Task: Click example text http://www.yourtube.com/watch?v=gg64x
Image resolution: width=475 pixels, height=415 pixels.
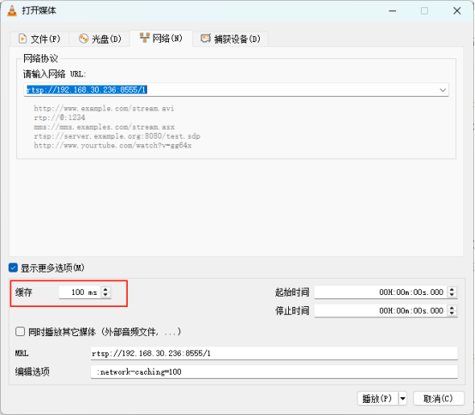Action: pos(112,146)
